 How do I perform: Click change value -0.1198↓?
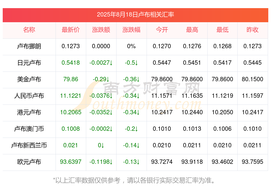[101, 162]
